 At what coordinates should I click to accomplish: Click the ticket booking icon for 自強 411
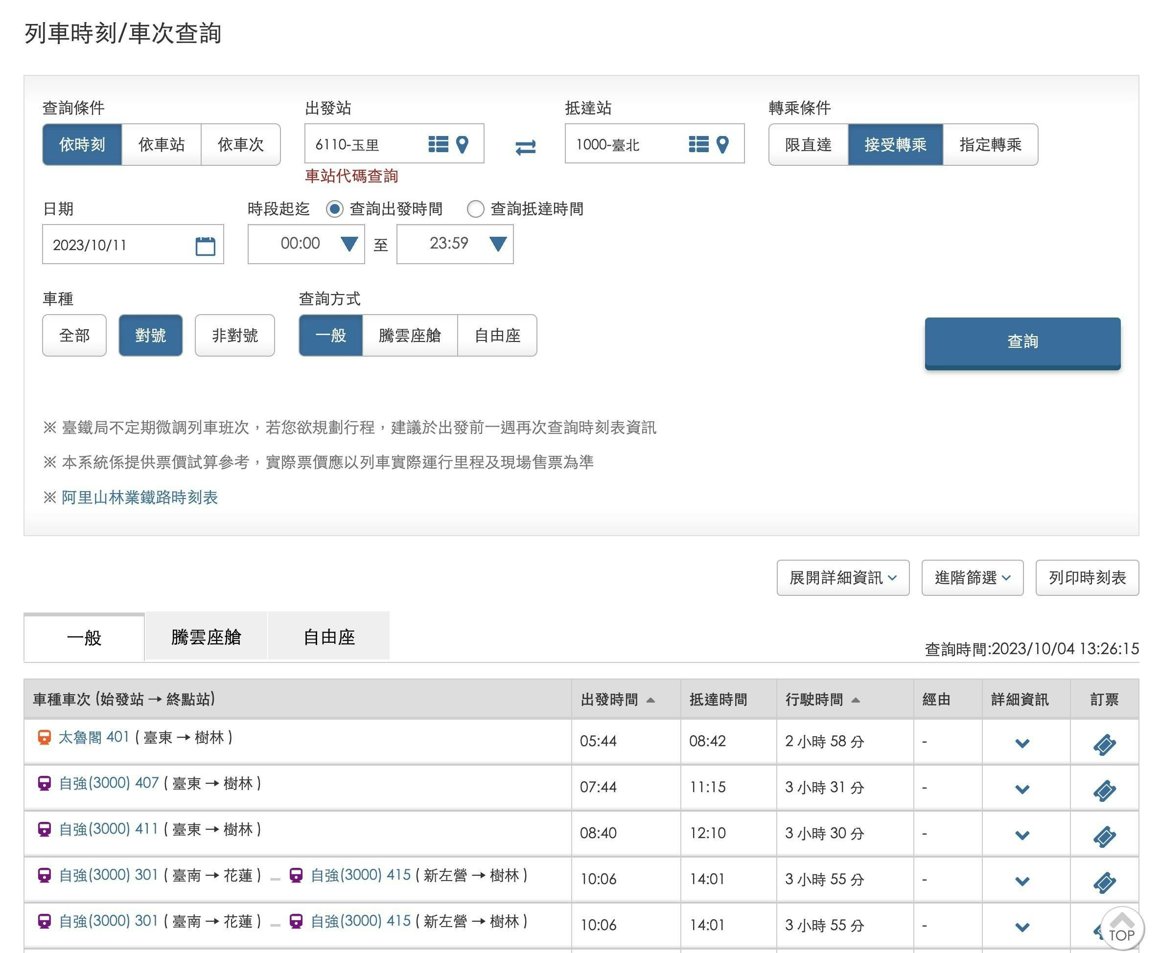[1104, 837]
